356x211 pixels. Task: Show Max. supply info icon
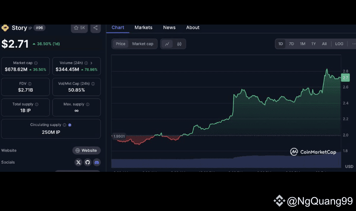coord(88,104)
